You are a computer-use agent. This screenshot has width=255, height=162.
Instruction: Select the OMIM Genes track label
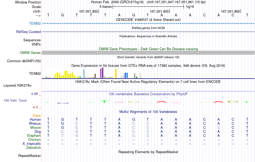coord(30,53)
